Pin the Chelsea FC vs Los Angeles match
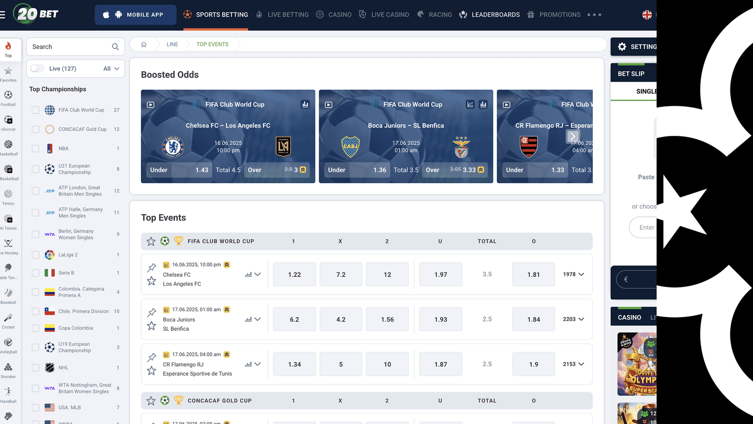Screen dimensions: 753x424 152,267
